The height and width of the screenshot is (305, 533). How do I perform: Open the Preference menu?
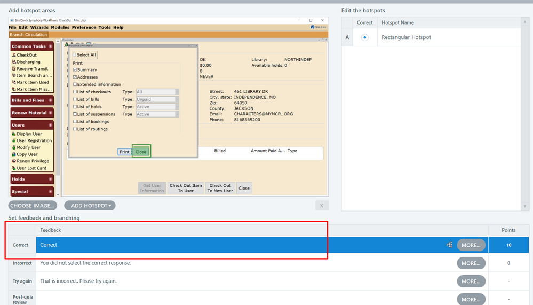tap(84, 27)
